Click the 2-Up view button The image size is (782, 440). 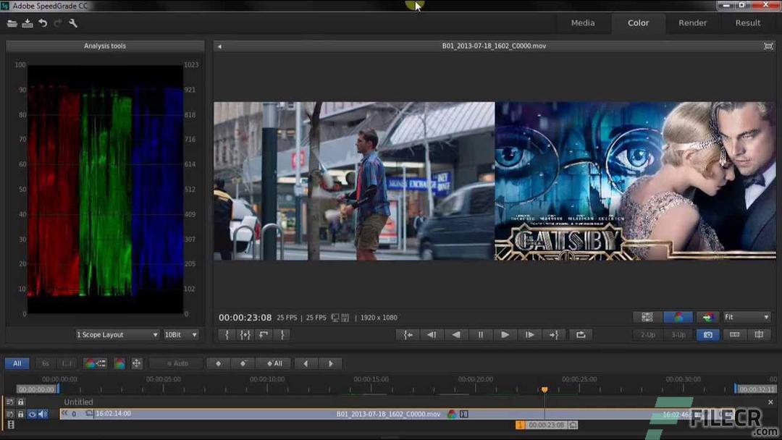(647, 335)
